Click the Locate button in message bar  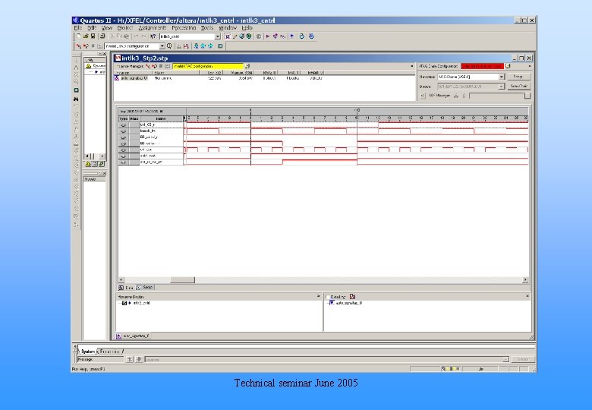[x=522, y=359]
